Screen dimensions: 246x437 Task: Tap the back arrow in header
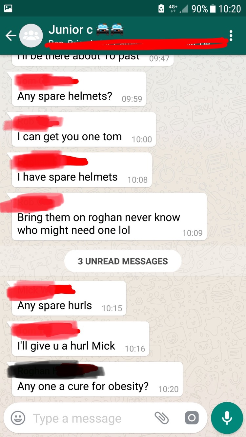tap(11, 35)
